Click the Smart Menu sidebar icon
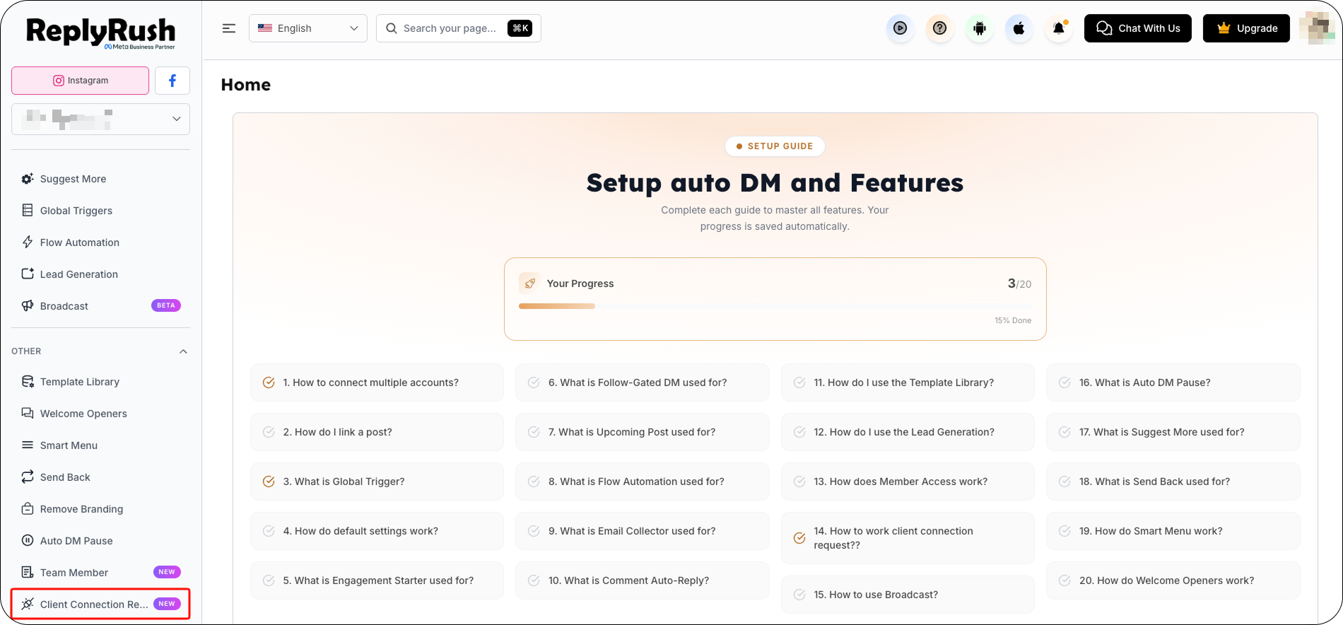Viewport: 1343px width, 625px height. 28,445
